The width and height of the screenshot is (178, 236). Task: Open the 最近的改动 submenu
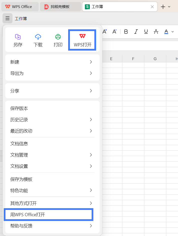[x=52, y=131]
